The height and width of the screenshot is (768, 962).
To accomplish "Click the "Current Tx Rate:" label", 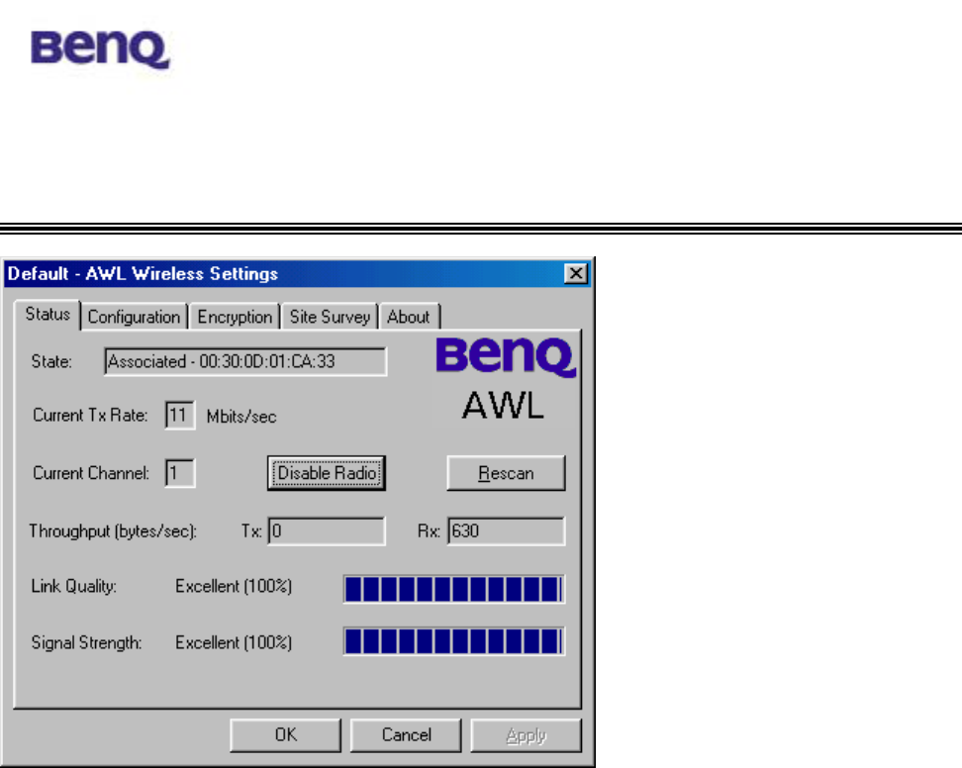I will tap(90, 416).
